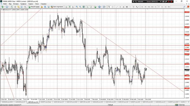The width and height of the screenshot is (190, 106).
Task: Switch chart to candlesticks type
Action: 70,7
